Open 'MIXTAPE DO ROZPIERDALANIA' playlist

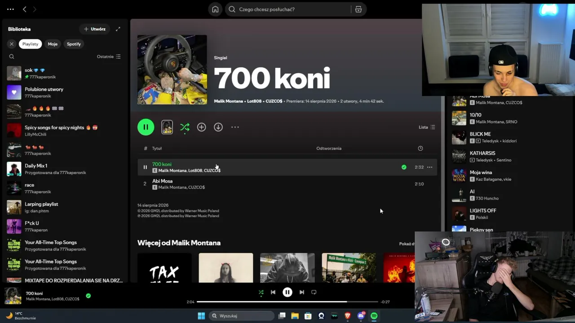coord(65,280)
